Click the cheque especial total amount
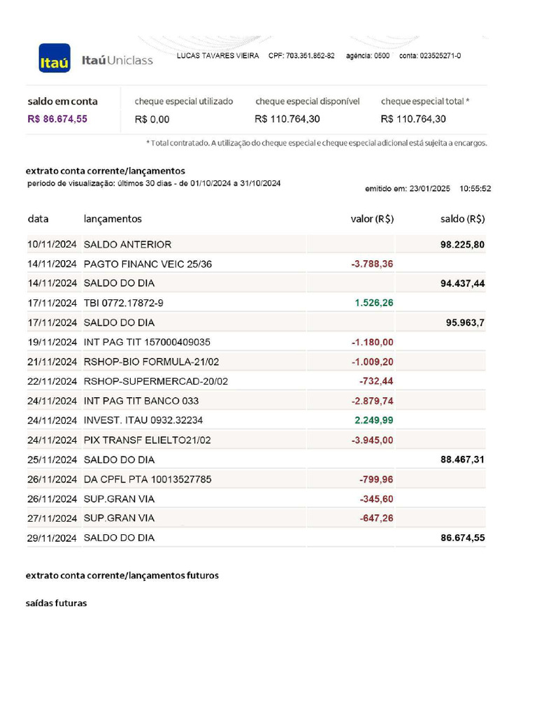 (x=413, y=119)
